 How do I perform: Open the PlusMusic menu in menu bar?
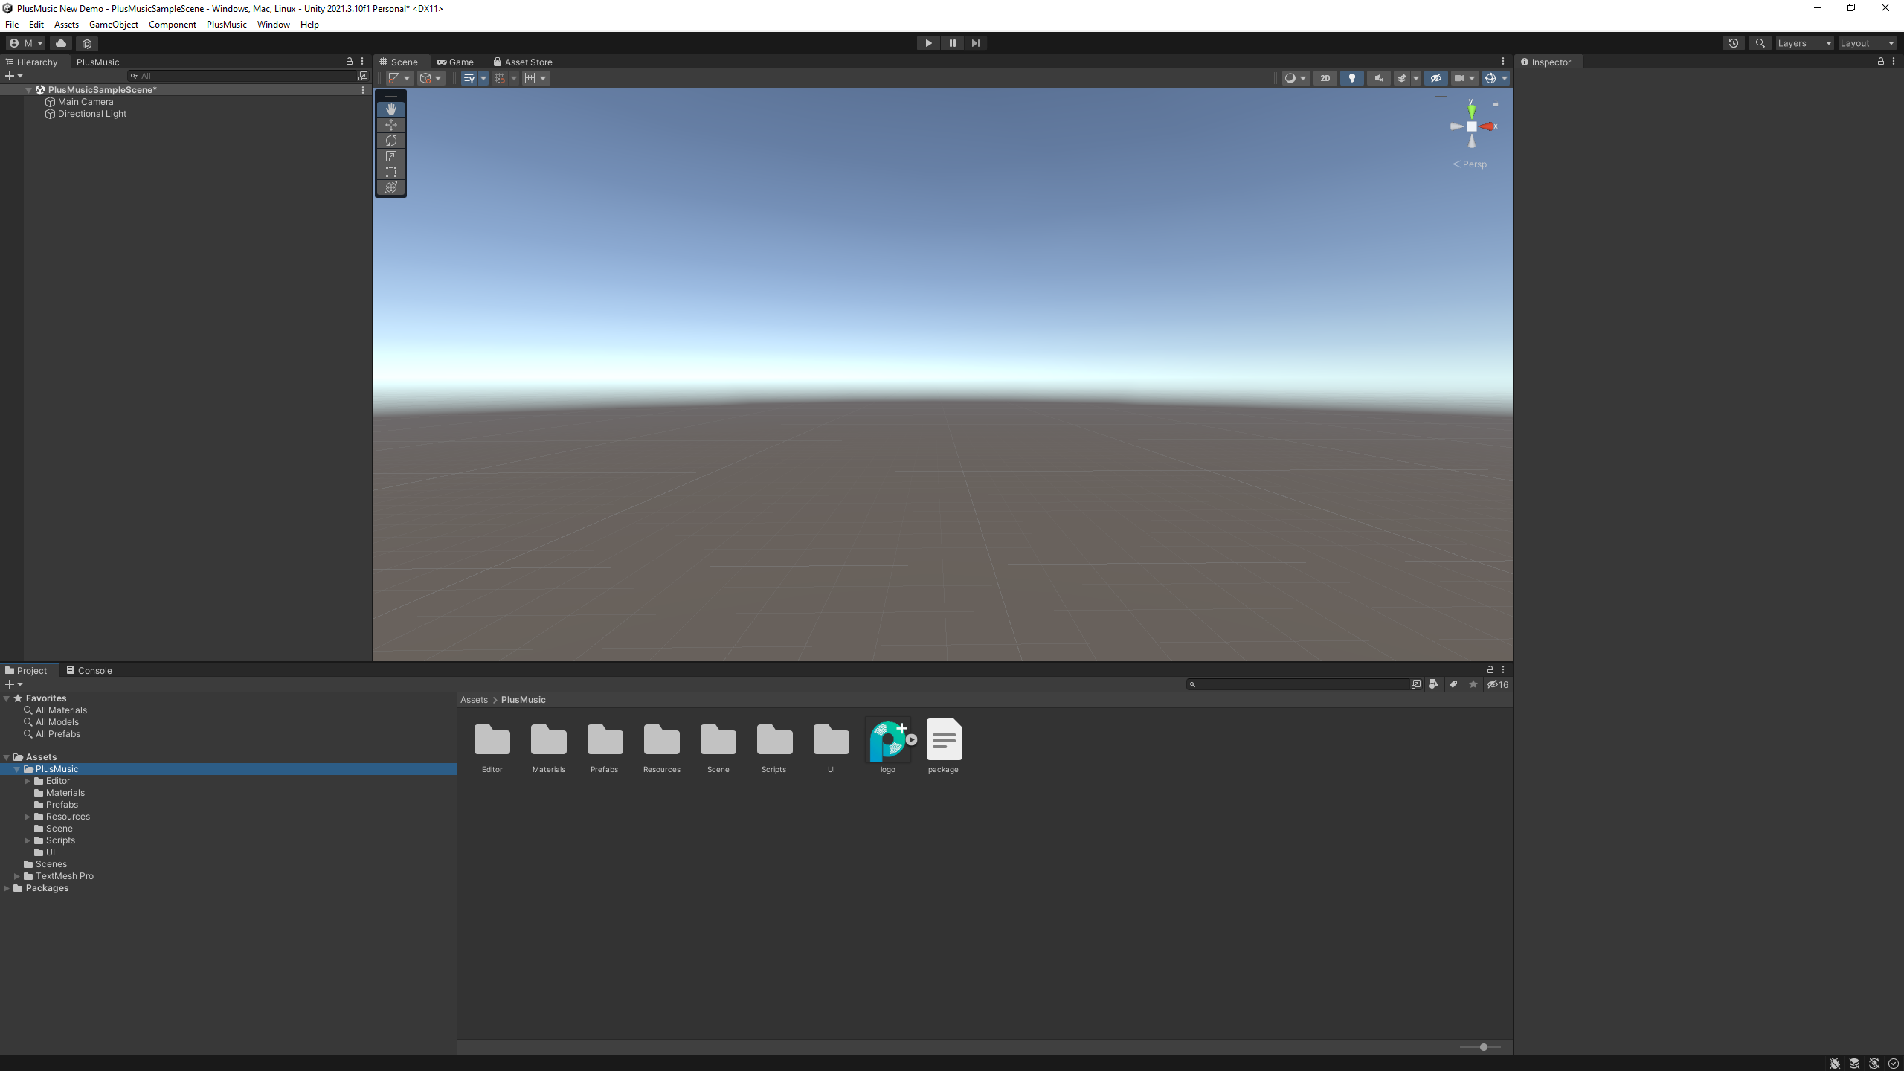click(226, 25)
